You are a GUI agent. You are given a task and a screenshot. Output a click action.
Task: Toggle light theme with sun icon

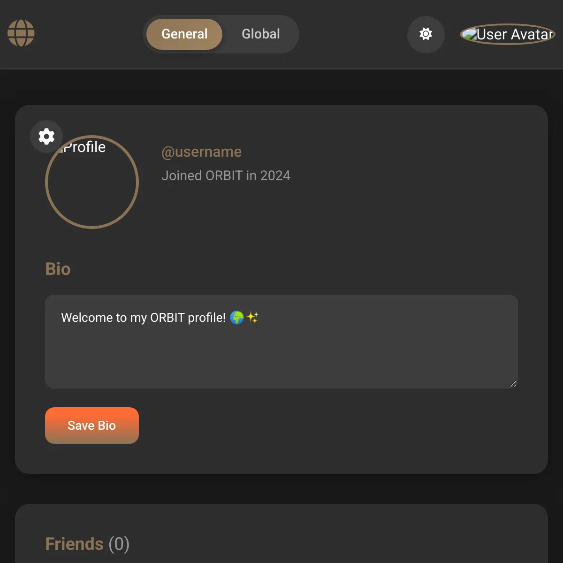click(426, 34)
